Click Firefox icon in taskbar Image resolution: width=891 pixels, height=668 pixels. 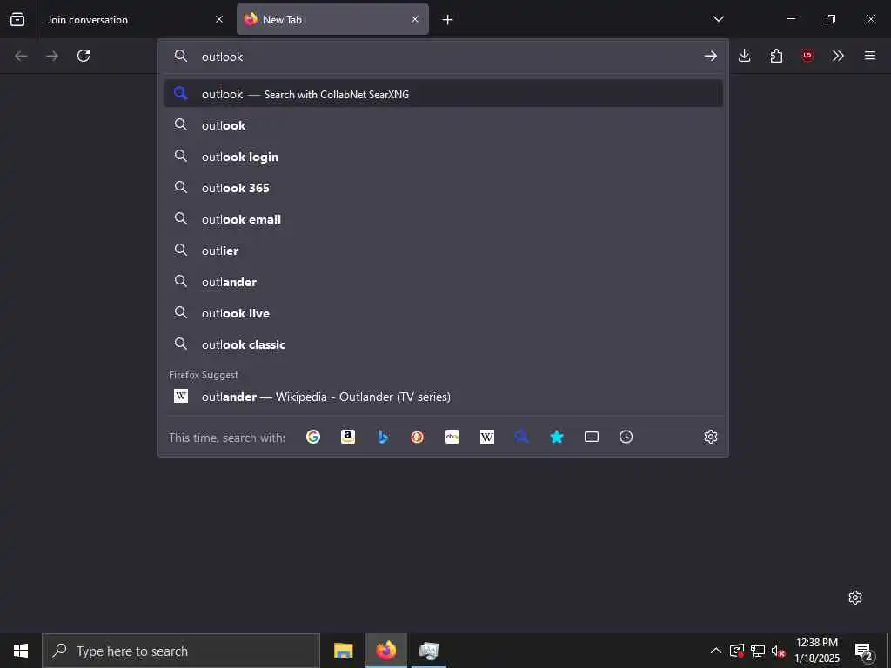pos(386,651)
